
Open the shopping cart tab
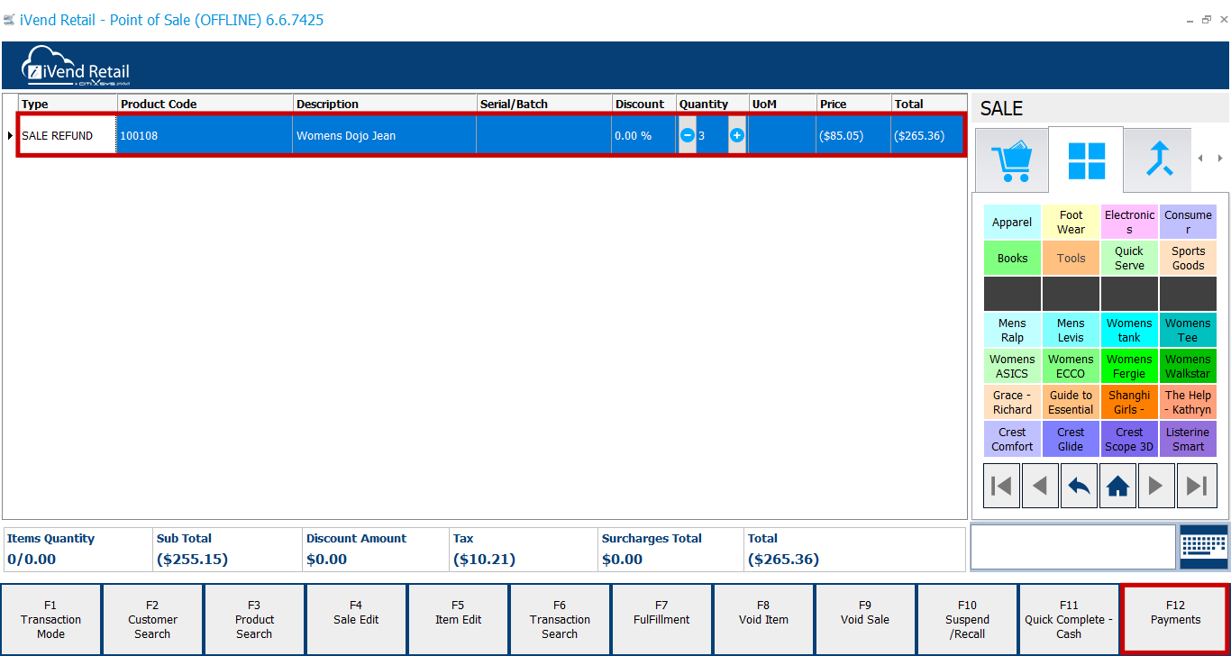click(x=1011, y=160)
